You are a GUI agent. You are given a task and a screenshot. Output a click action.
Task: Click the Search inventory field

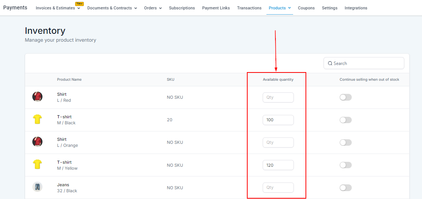(x=364, y=63)
